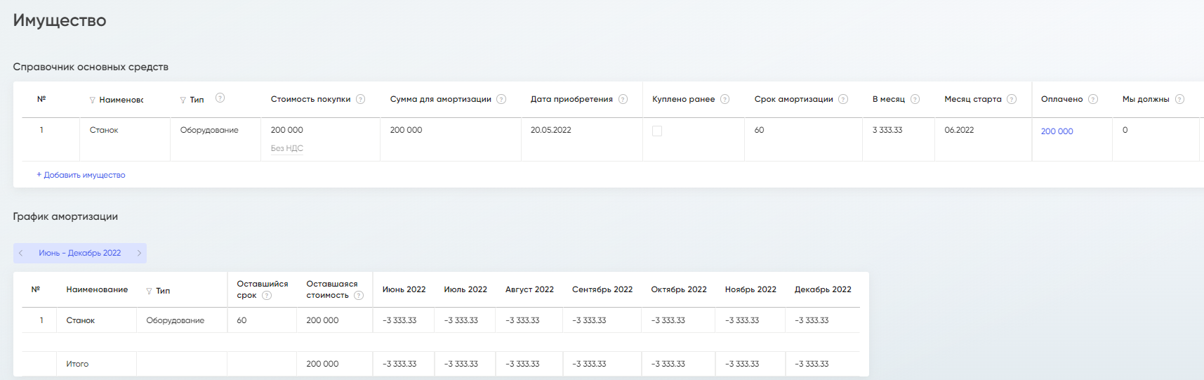Open the Тип filter in asset directory
Image resolution: width=1204 pixels, height=380 pixels.
point(183,100)
